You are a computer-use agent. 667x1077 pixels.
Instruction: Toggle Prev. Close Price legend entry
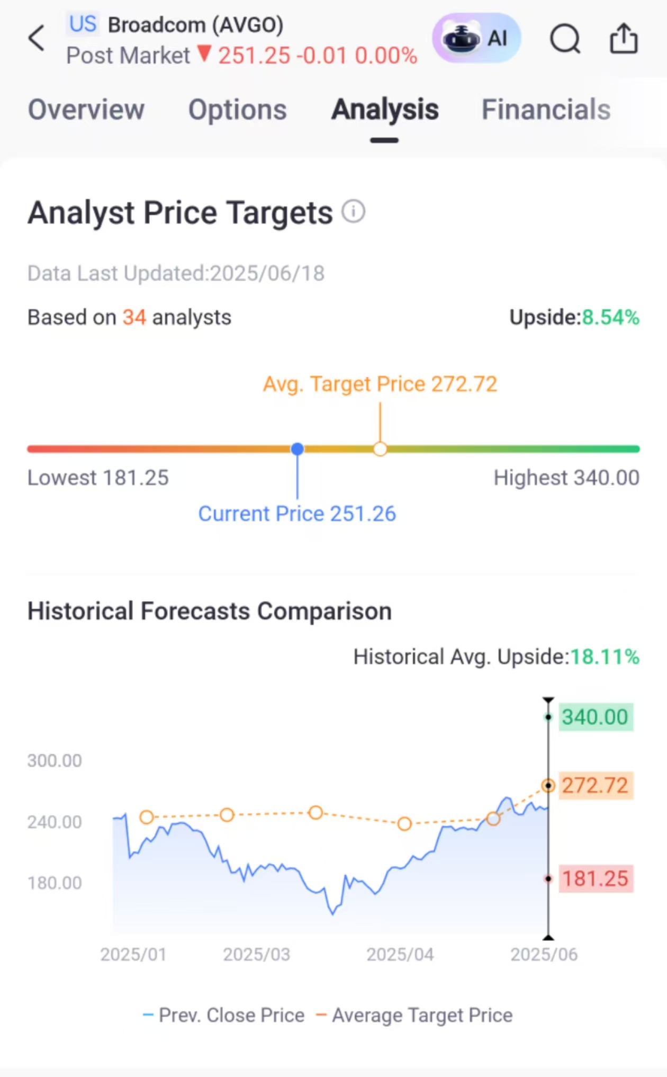pyautogui.click(x=224, y=1015)
